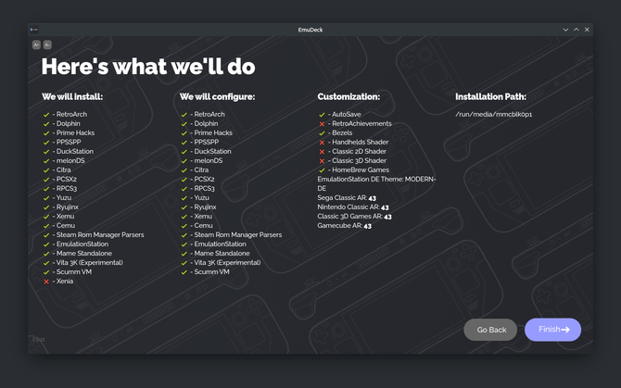Click check icon beside AutoSave
The height and width of the screenshot is (388, 621).
click(322, 115)
